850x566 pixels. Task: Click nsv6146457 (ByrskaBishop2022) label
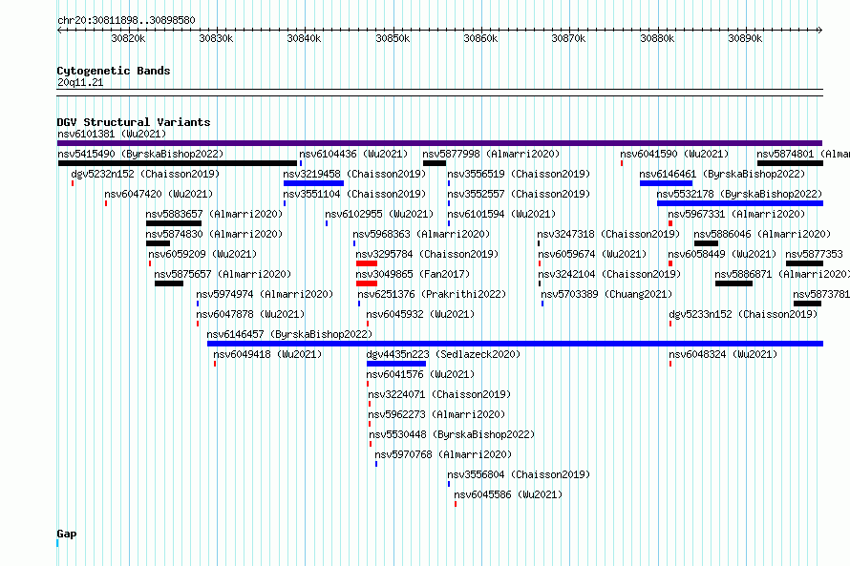pos(289,334)
